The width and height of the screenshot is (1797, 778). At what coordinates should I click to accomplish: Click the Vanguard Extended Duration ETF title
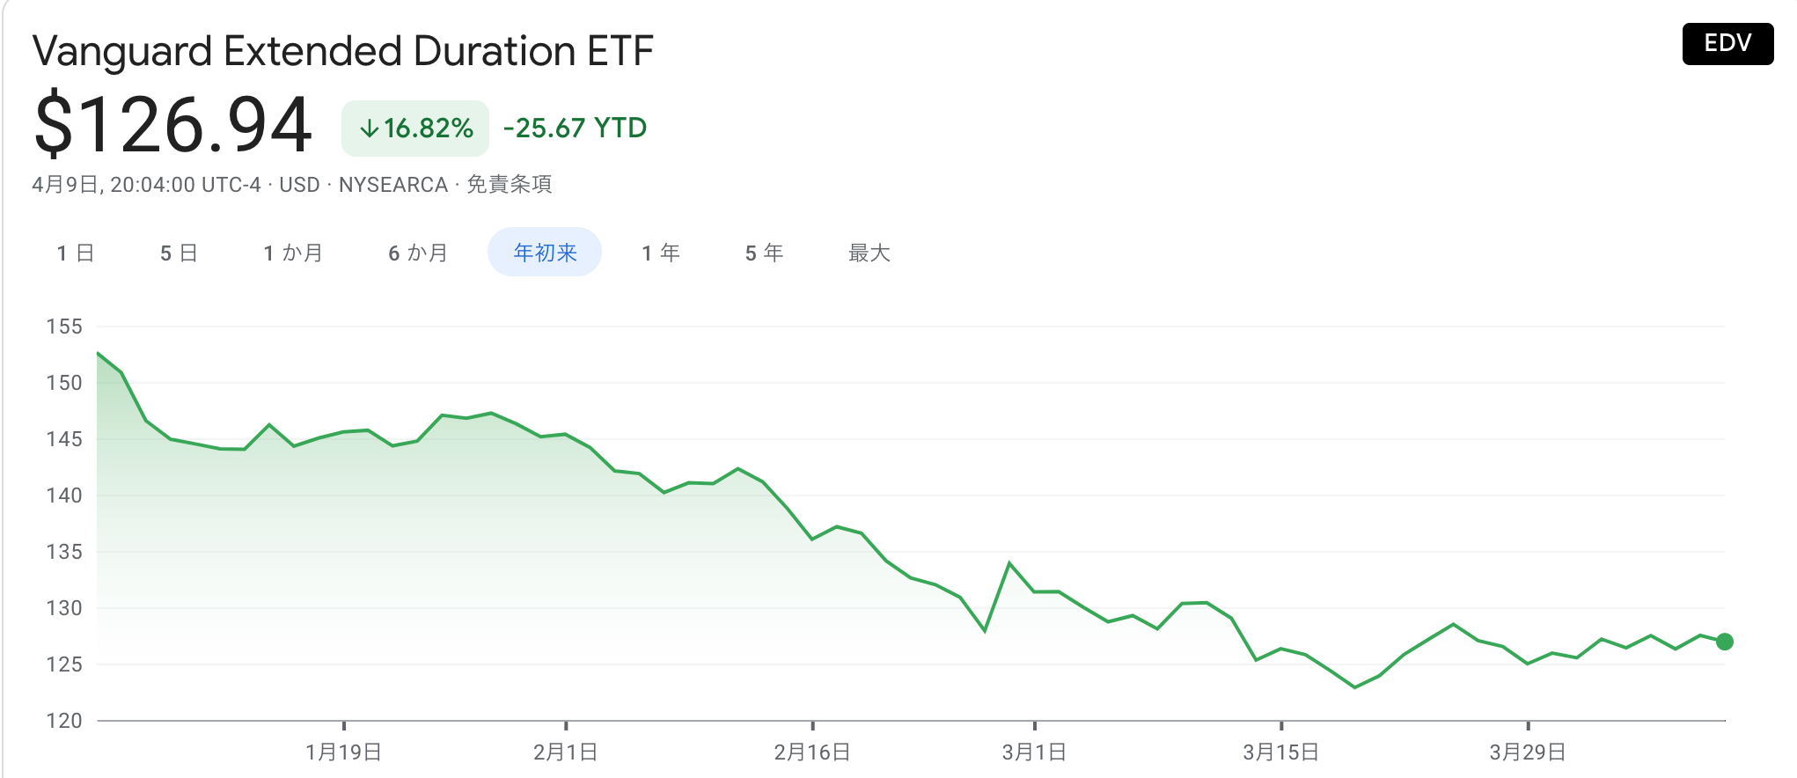pos(343,51)
